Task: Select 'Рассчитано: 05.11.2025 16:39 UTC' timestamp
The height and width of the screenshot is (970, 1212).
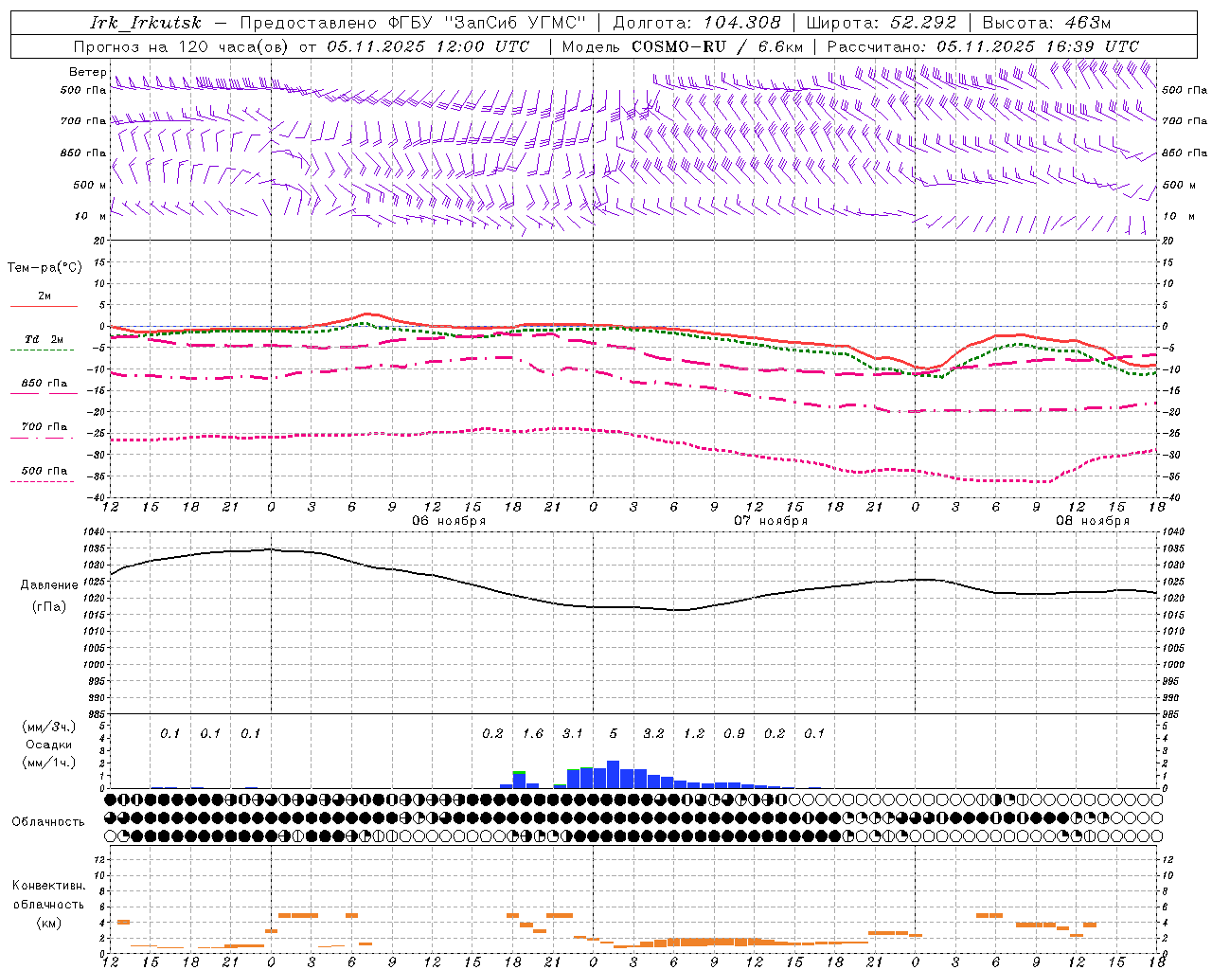Action: pyautogui.click(x=983, y=46)
